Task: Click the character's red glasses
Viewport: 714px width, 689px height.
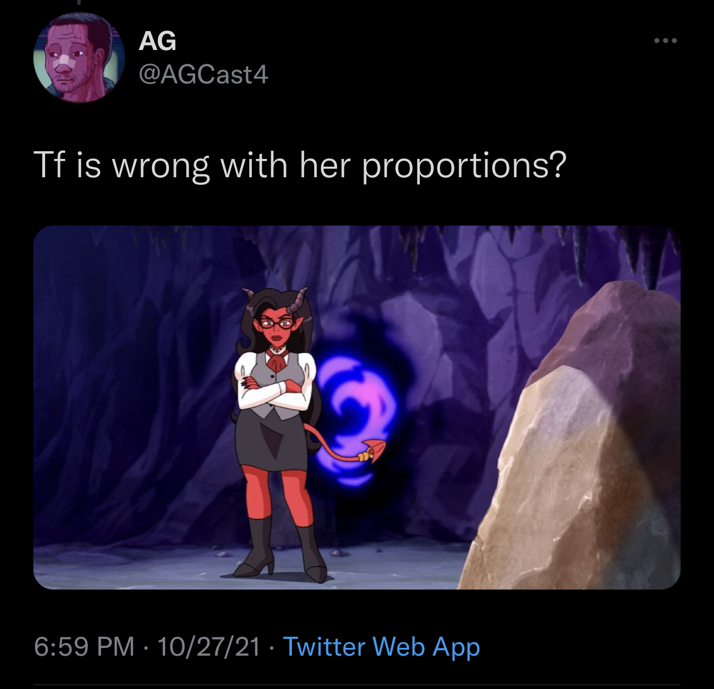Action: coord(276,323)
